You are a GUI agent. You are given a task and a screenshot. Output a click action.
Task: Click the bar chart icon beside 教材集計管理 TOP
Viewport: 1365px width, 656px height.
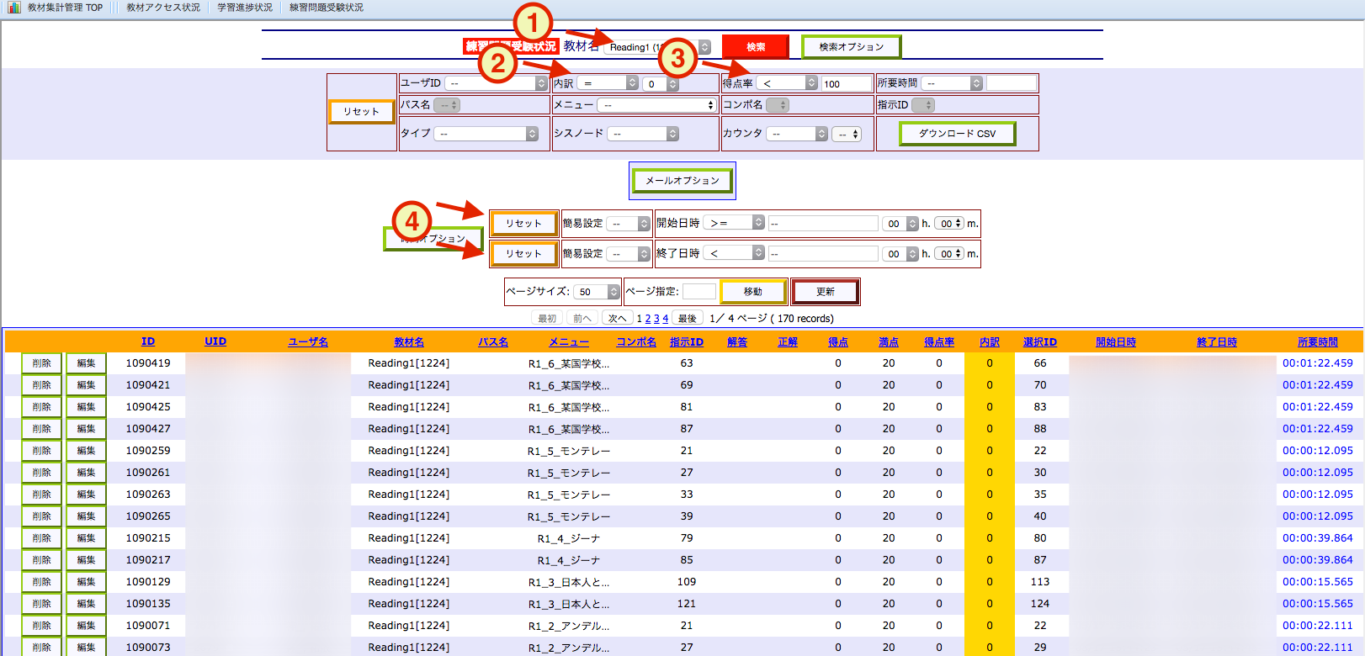point(14,8)
